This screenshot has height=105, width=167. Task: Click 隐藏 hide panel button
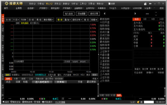coord(94,20)
